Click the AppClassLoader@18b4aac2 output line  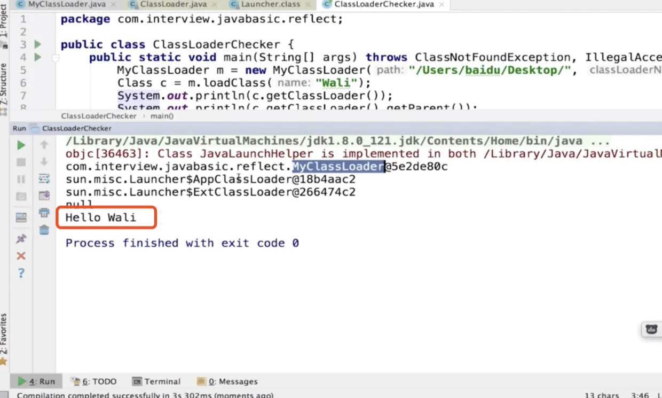click(210, 179)
